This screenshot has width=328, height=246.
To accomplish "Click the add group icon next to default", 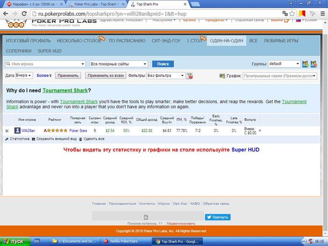I will [306, 64].
